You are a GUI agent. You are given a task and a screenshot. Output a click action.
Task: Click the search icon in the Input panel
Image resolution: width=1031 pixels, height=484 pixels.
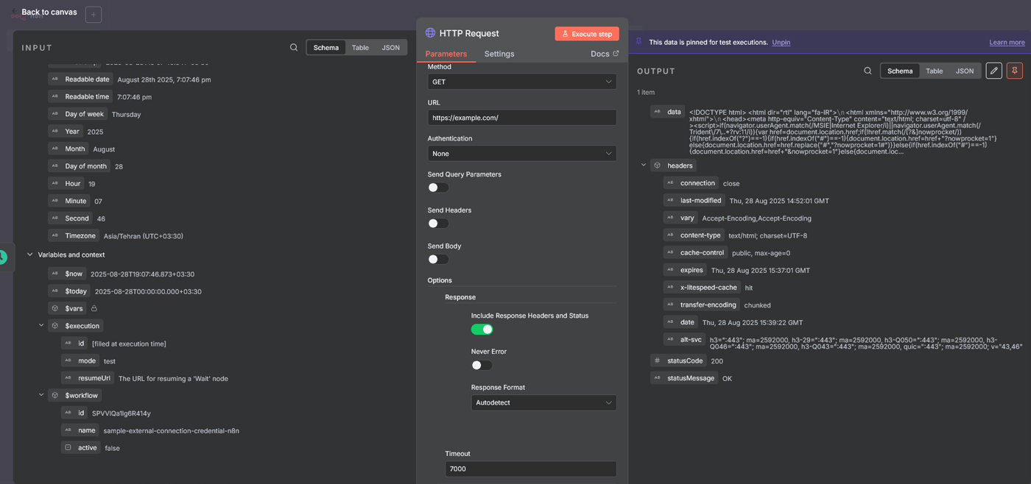coord(294,48)
